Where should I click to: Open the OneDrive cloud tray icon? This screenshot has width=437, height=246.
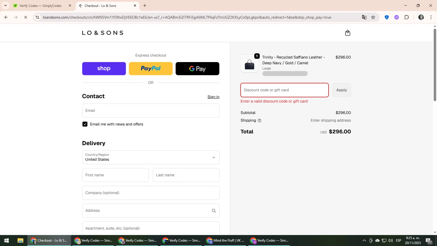coord(377,240)
